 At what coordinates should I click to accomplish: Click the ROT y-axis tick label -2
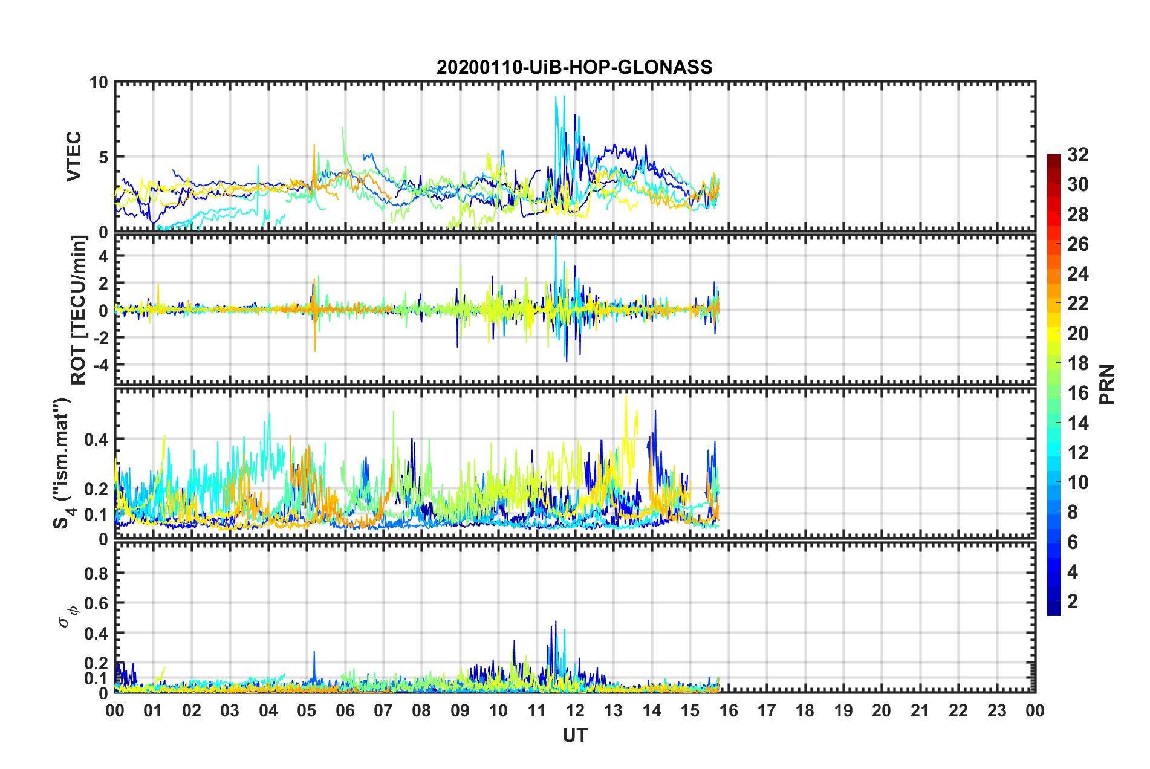tap(100, 337)
